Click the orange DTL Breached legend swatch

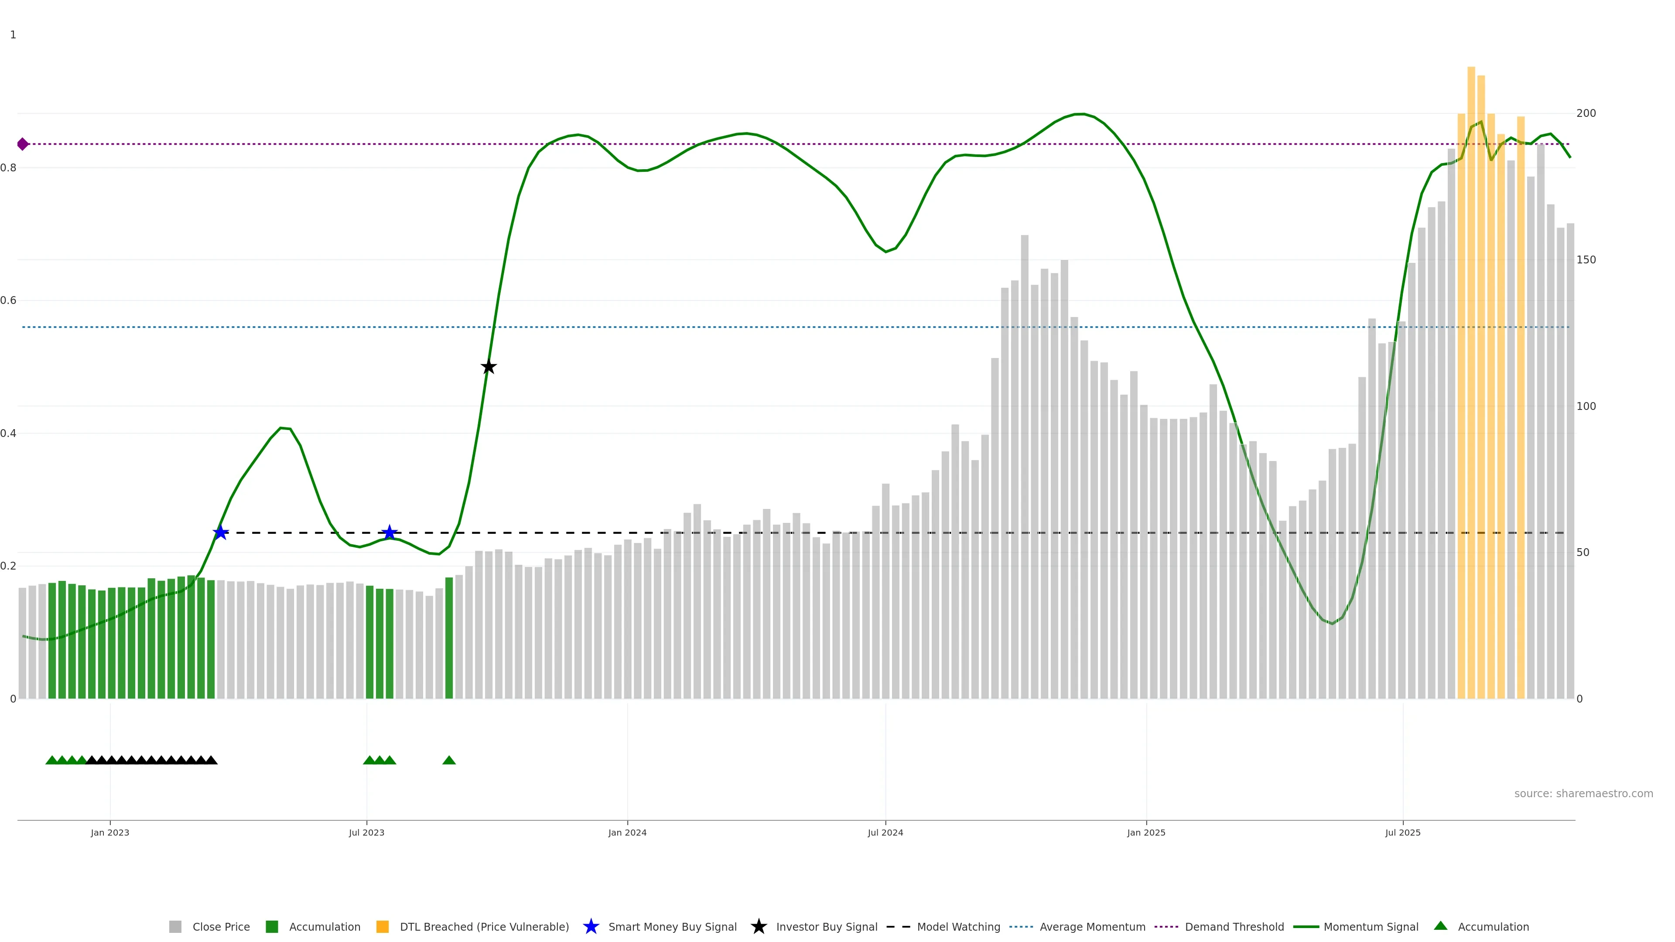point(383,926)
